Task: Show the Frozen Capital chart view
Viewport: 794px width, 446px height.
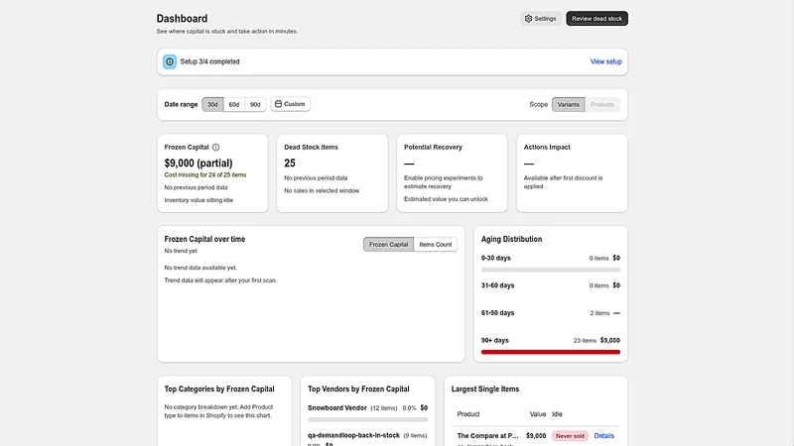Action: 388,244
